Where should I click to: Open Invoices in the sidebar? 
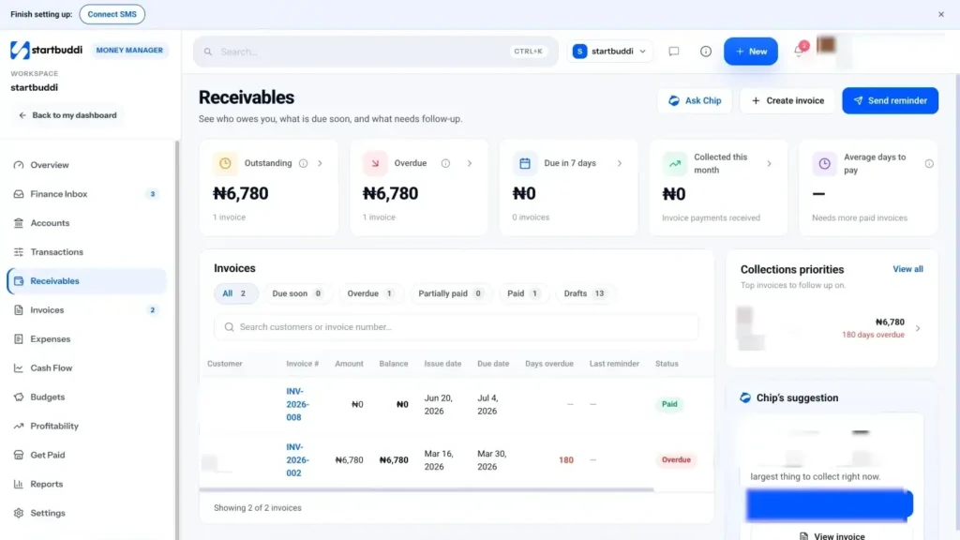(x=86, y=309)
